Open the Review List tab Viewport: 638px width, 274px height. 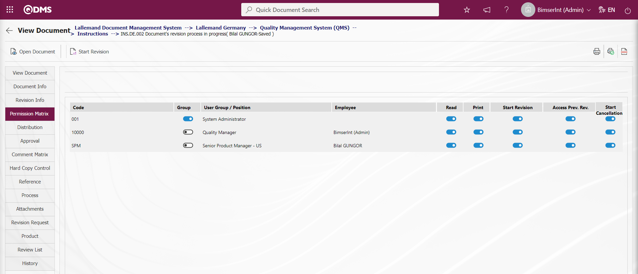coord(30,250)
